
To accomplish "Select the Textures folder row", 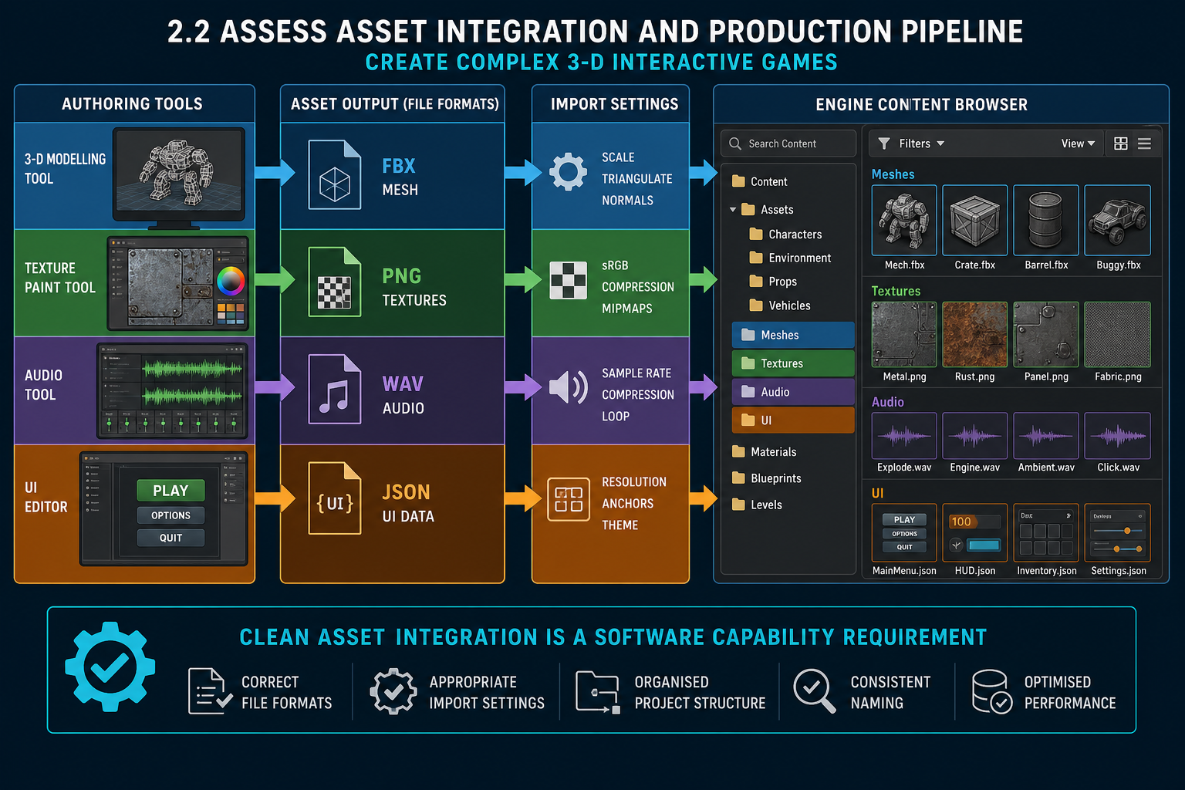I will [793, 363].
